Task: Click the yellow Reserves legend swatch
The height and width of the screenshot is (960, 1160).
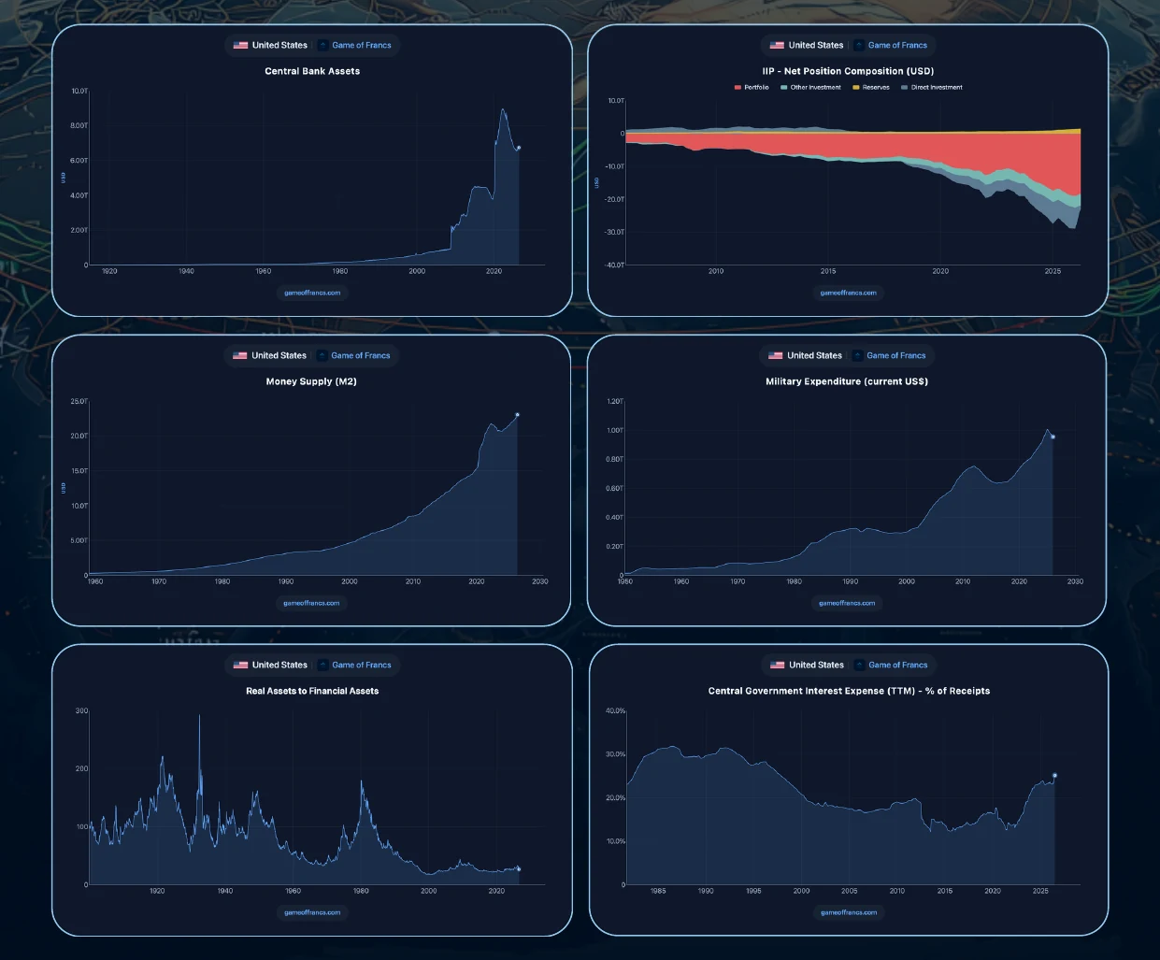Action: point(856,87)
